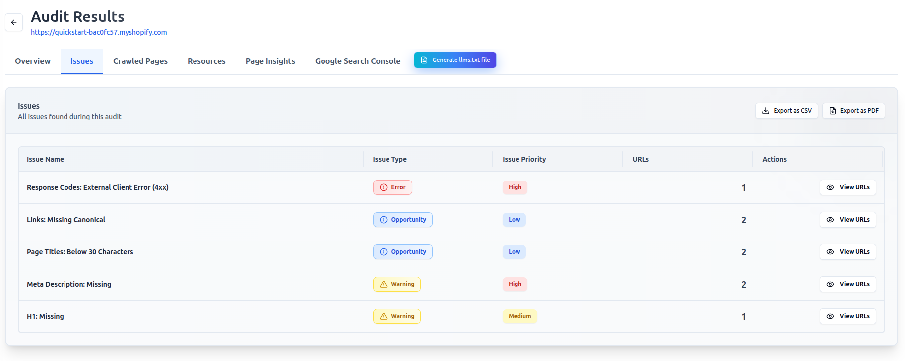Go to the Resources tab
The height and width of the screenshot is (361, 905).
[x=206, y=61]
